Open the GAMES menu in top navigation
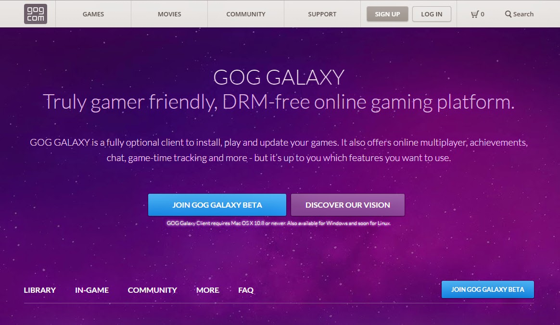 tap(93, 14)
